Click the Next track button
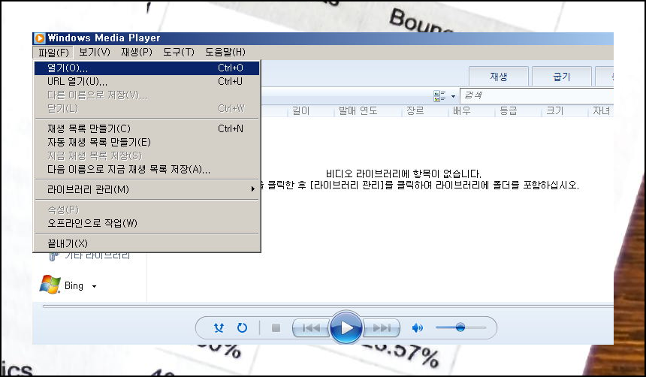 (382, 328)
